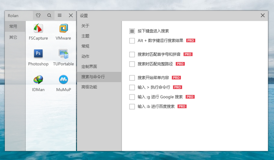Image resolution: width=274 pixels, height=160 pixels.
Task: Click the shirt skin icon in Rolan
Action: tap(38, 15)
